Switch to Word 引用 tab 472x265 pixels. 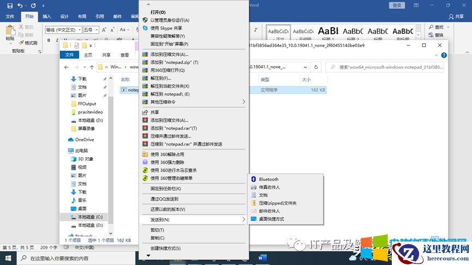coord(100,16)
